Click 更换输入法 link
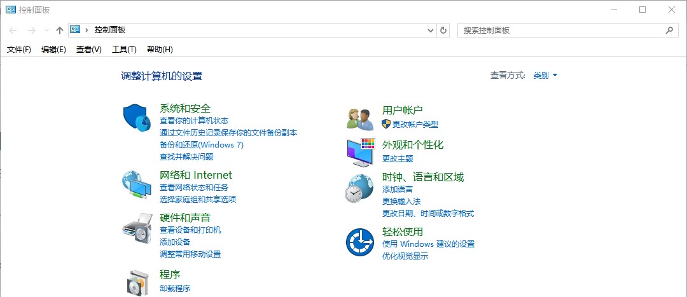 (401, 202)
